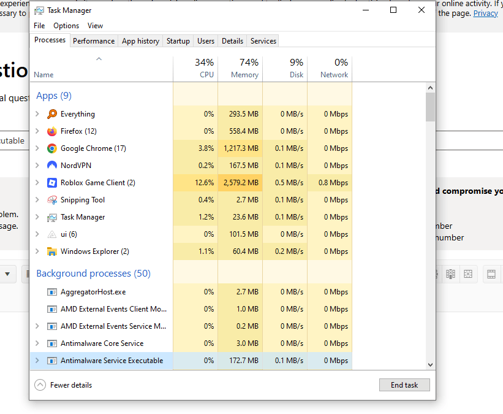Expand Antimalware Core Service row

pos(37,343)
